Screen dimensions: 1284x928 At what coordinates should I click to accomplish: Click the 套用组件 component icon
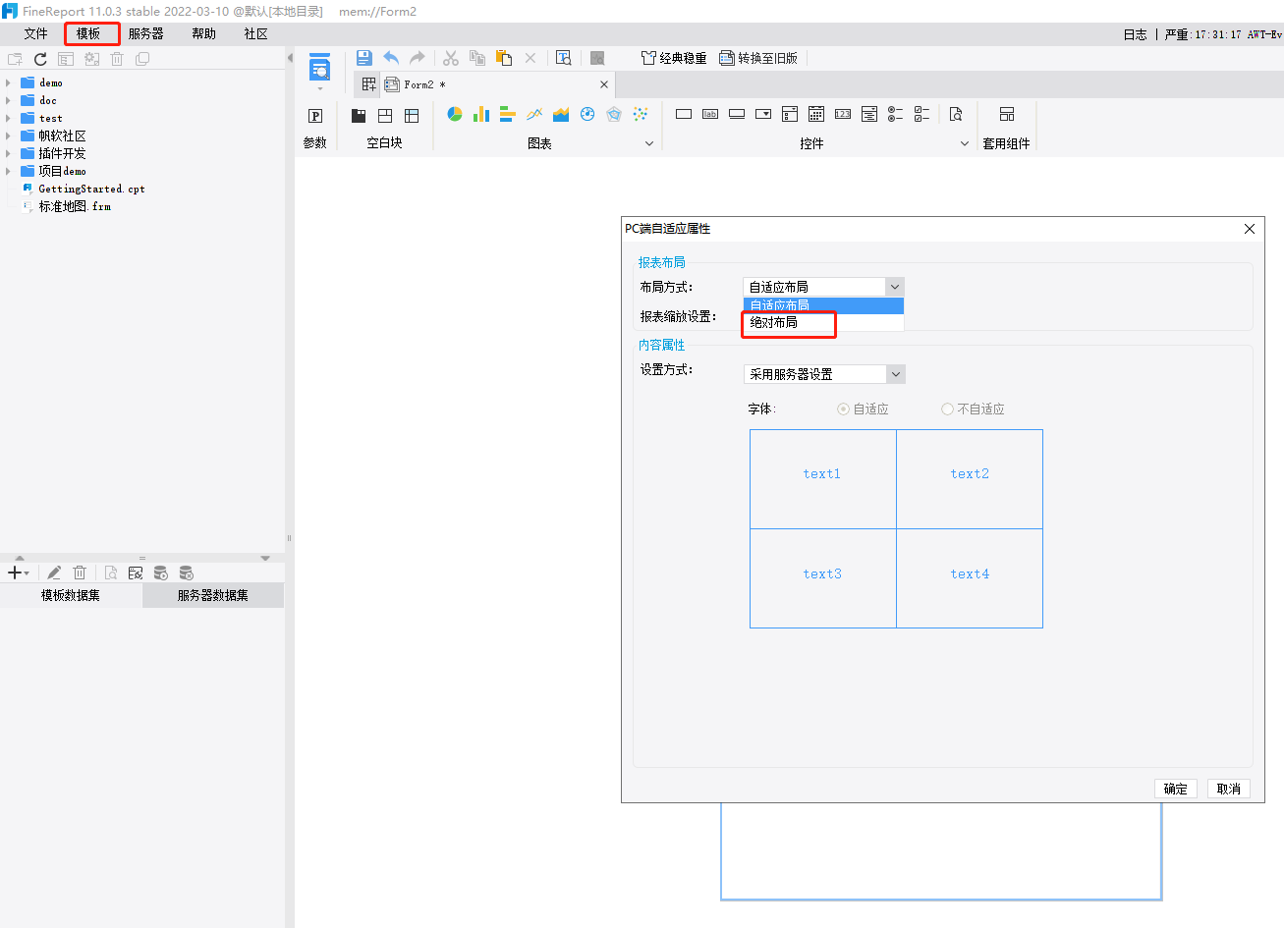point(1007,114)
